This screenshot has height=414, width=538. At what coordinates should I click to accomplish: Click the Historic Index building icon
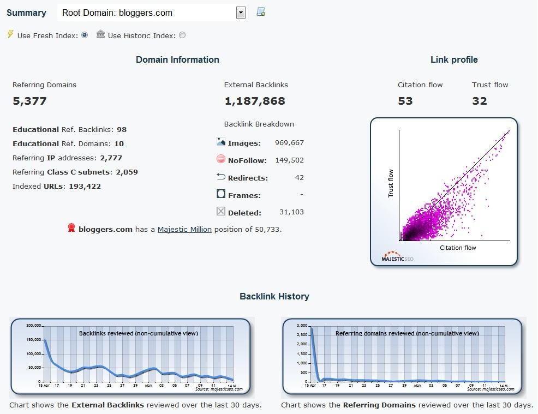point(100,34)
